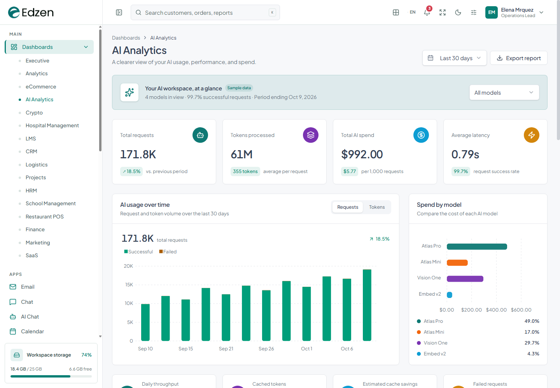Click the calendar icon in date range
Viewport: 560px width, 388px height.
tap(430, 58)
